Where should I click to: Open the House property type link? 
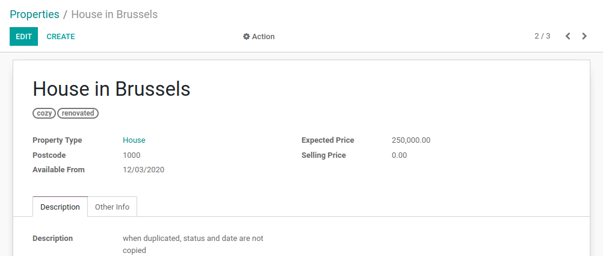point(134,140)
